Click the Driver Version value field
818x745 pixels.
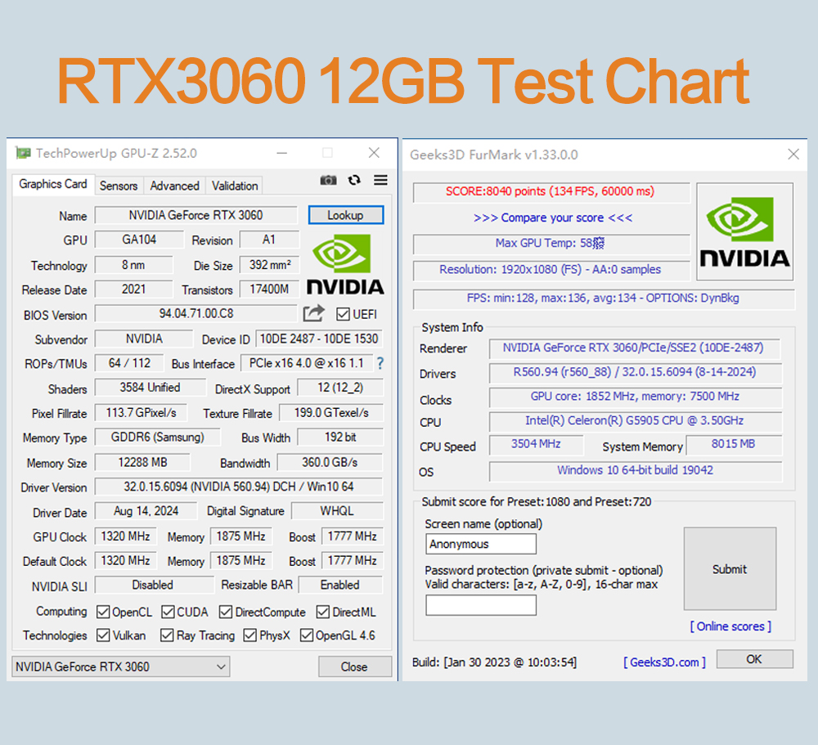click(239, 487)
